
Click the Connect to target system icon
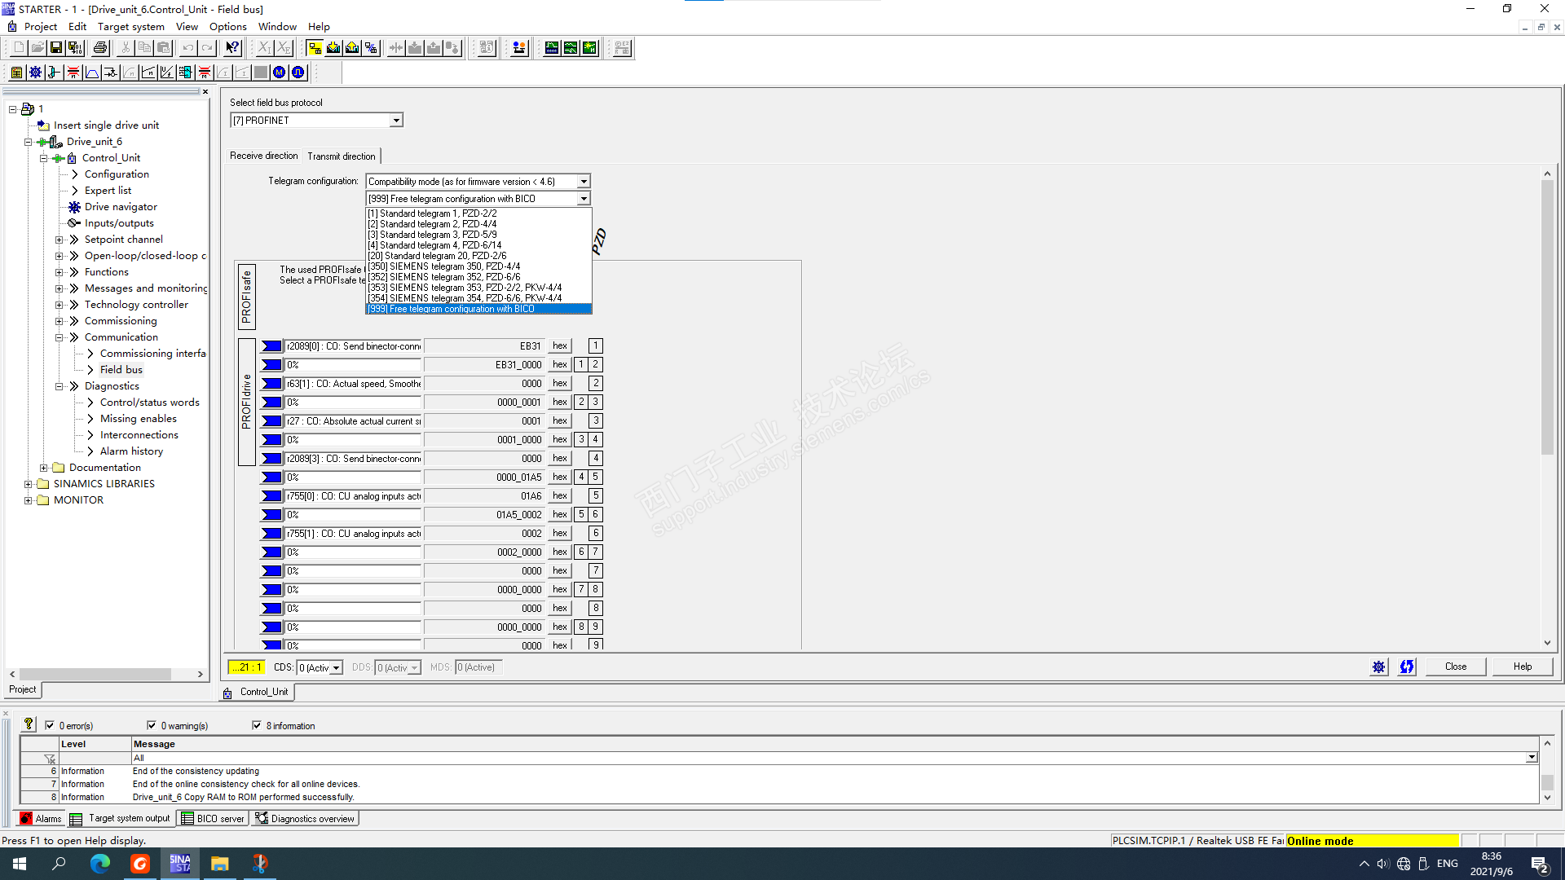[x=315, y=48]
